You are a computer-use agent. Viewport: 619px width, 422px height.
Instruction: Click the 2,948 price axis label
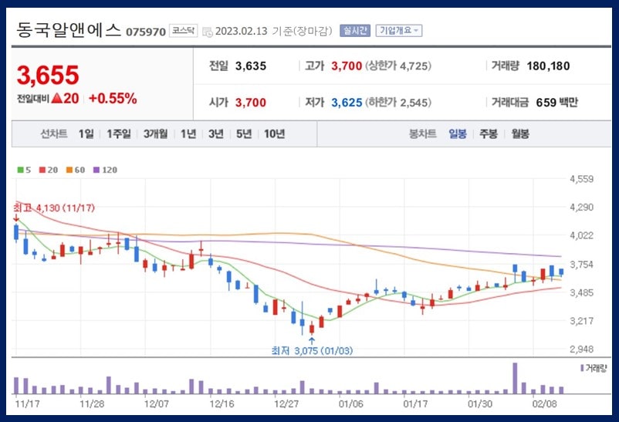pyautogui.click(x=581, y=349)
